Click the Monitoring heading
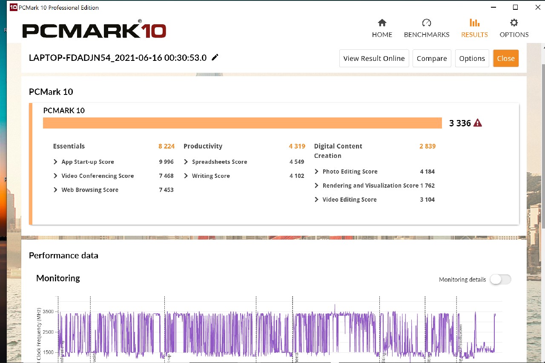 (58, 278)
